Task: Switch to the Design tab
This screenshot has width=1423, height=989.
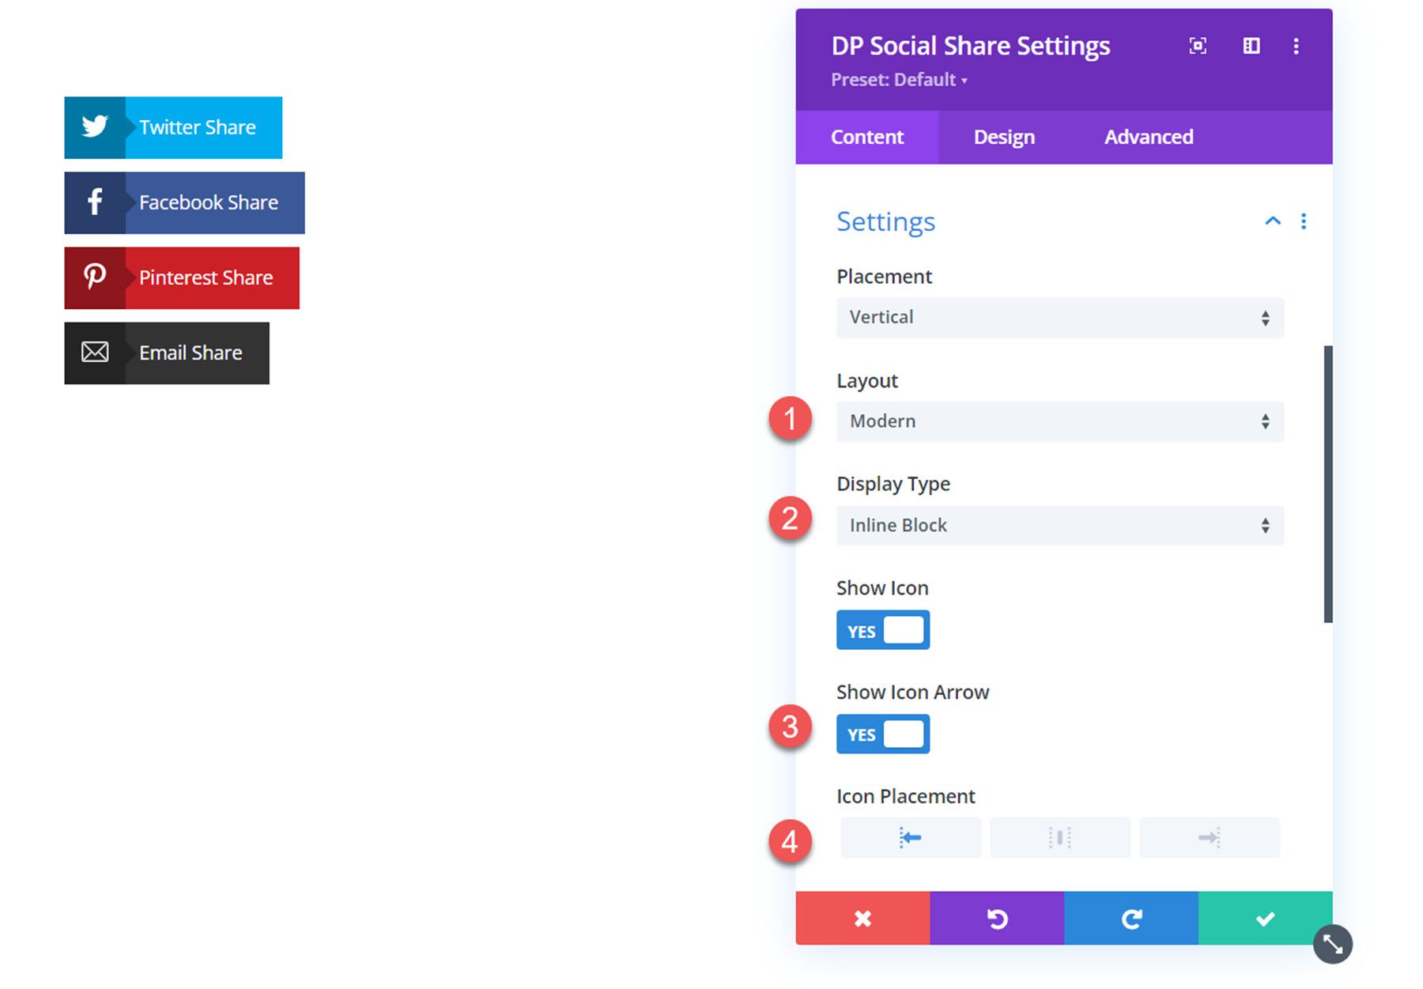Action: 1003,136
